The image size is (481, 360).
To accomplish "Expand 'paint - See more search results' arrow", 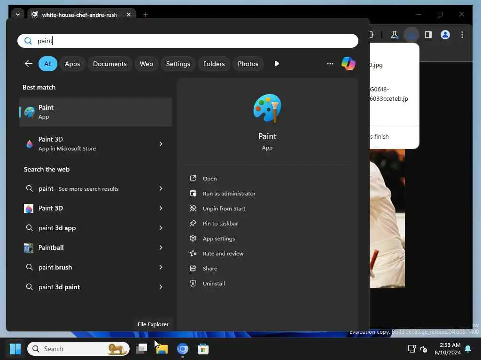I will (x=161, y=188).
